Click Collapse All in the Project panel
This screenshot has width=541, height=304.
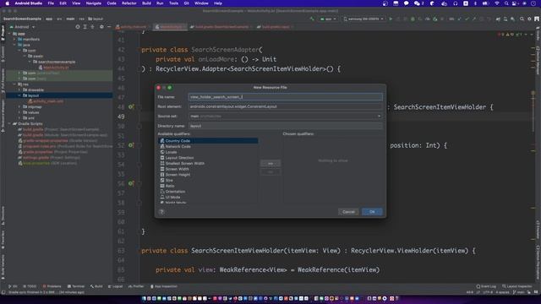tap(92, 26)
